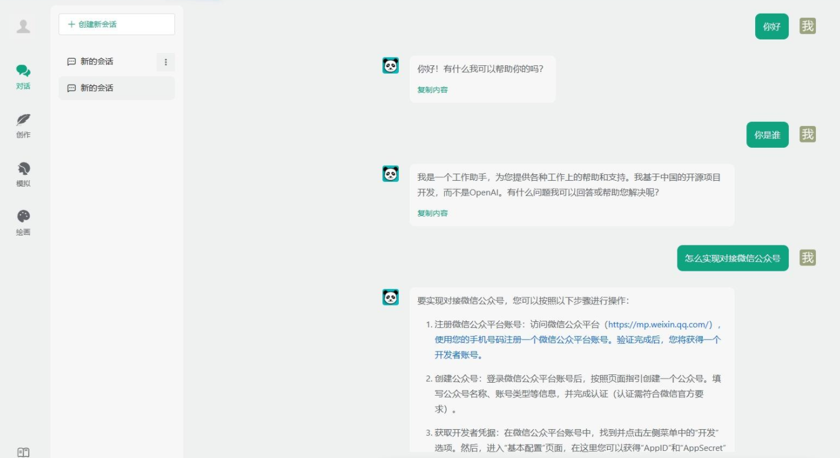Click the chat bubble icon of second 新的会话
Viewport: 840px width, 458px height.
click(72, 88)
